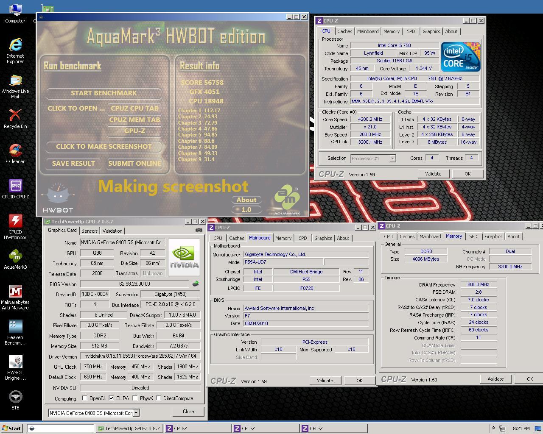Click the CPUZ CPU TAB button in AquaMark

[134, 108]
